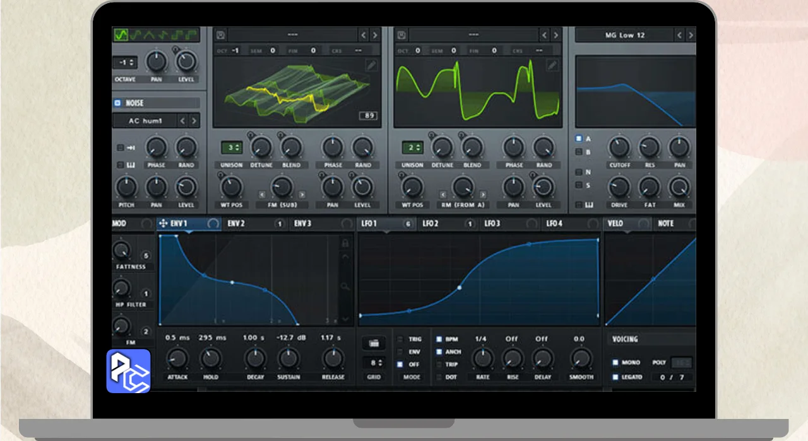Viewport: 808px width, 441px height.
Task: Disable the Mono voicing checkbox
Action: pos(615,362)
